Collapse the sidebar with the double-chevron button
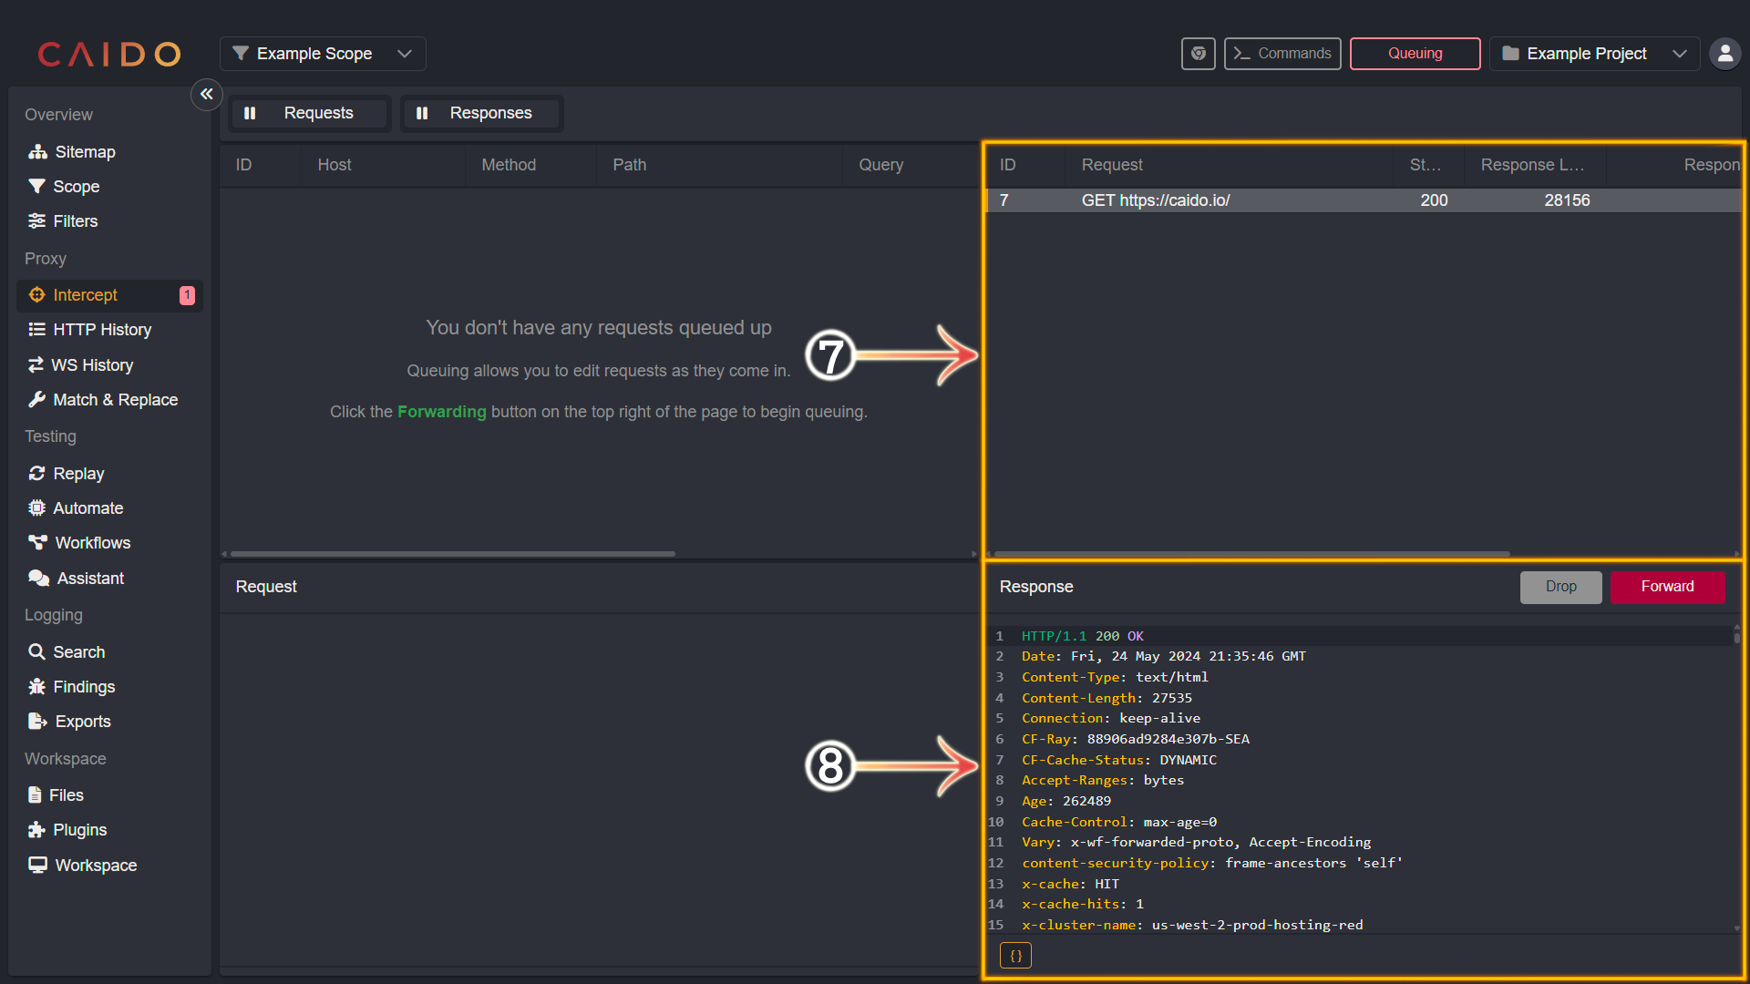This screenshot has width=1750, height=984. (207, 94)
